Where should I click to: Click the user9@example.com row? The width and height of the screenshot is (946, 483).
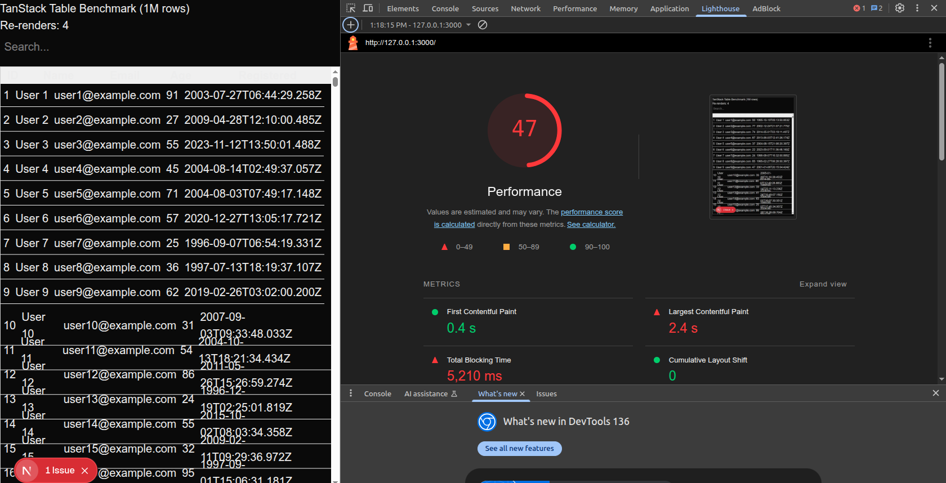pyautogui.click(x=162, y=293)
